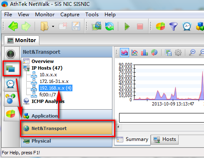Click the save floppy disk icon
Image resolution: width=204 pixels, height=158 pixels.
point(76,26)
